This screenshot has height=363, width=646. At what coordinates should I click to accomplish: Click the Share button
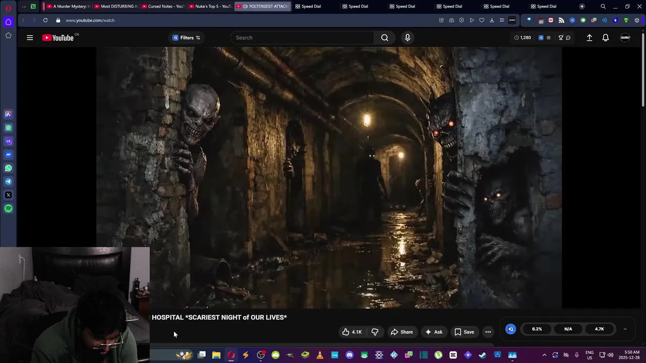[402, 332]
